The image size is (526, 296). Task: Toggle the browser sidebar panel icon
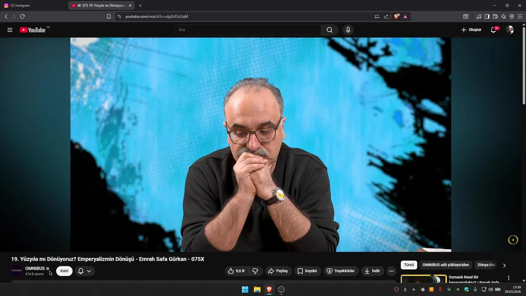(487, 16)
